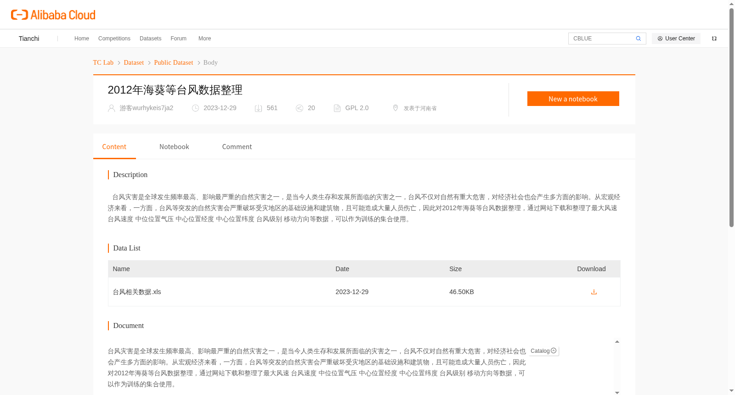Click the Body breadcrumb text
Screen dimensions: 735x395
click(x=210, y=62)
